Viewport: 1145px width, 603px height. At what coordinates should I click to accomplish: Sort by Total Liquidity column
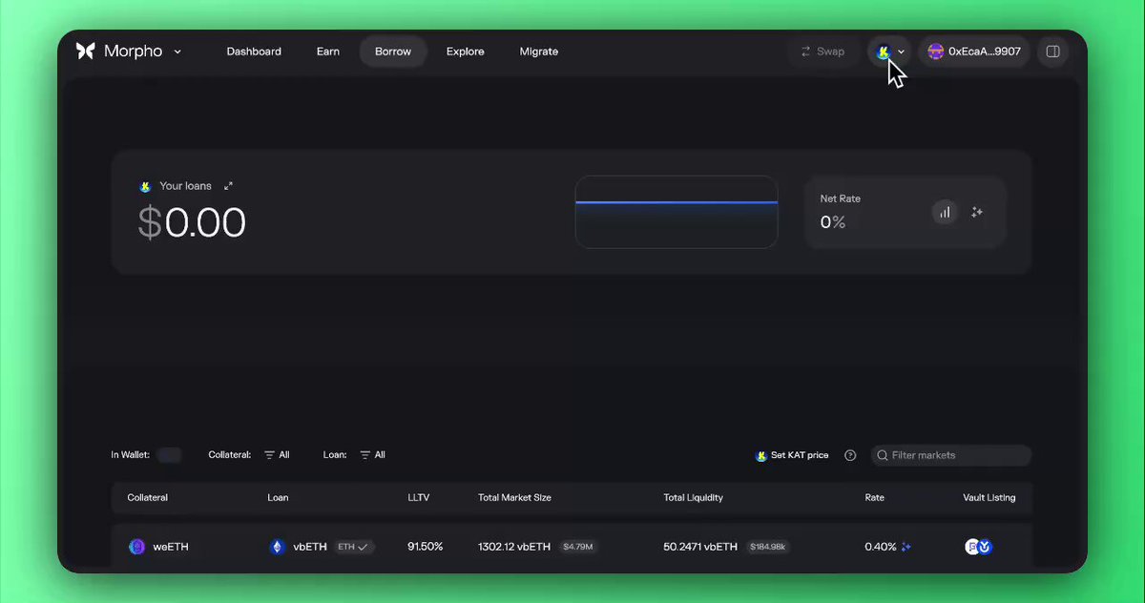pos(693,497)
